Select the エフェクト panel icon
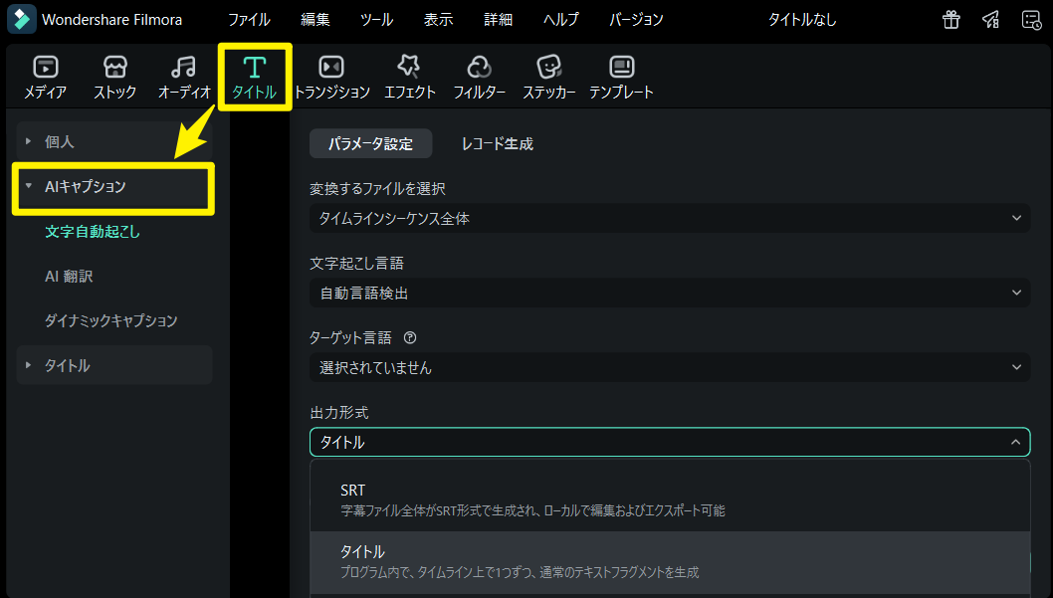This screenshot has width=1053, height=598. [x=407, y=77]
